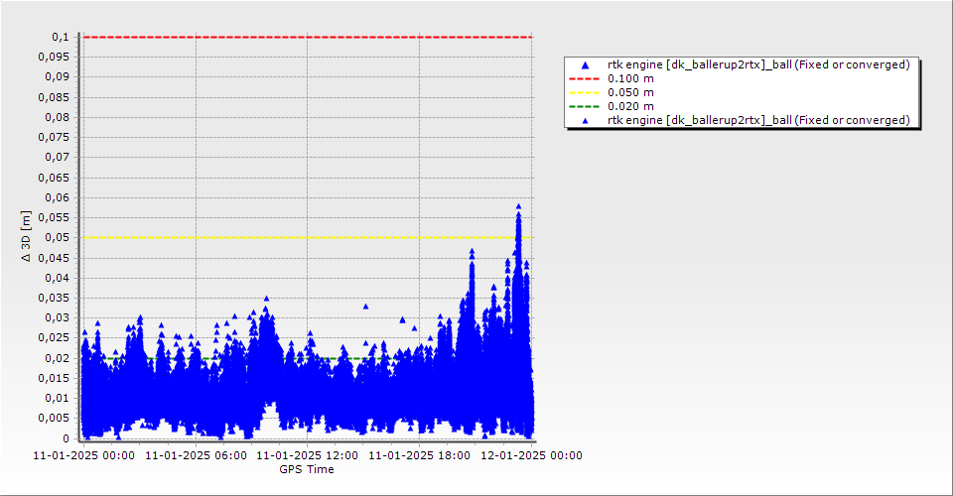Click y-axis tick label "0,02"
The image size is (953, 496).
click(58, 358)
